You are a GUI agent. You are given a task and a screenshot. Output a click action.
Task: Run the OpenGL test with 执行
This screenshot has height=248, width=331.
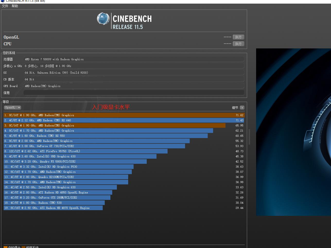(238, 37)
